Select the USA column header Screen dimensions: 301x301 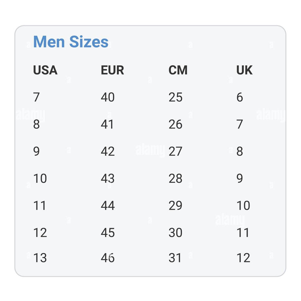click(45, 70)
